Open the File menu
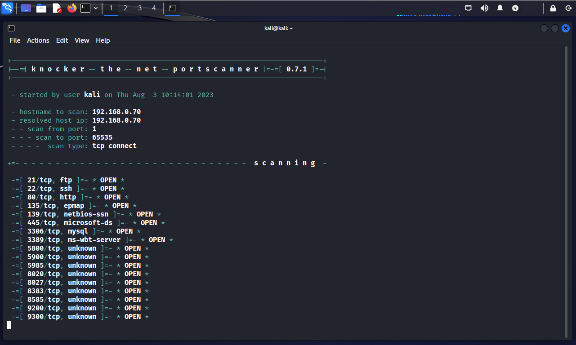 click(x=15, y=40)
